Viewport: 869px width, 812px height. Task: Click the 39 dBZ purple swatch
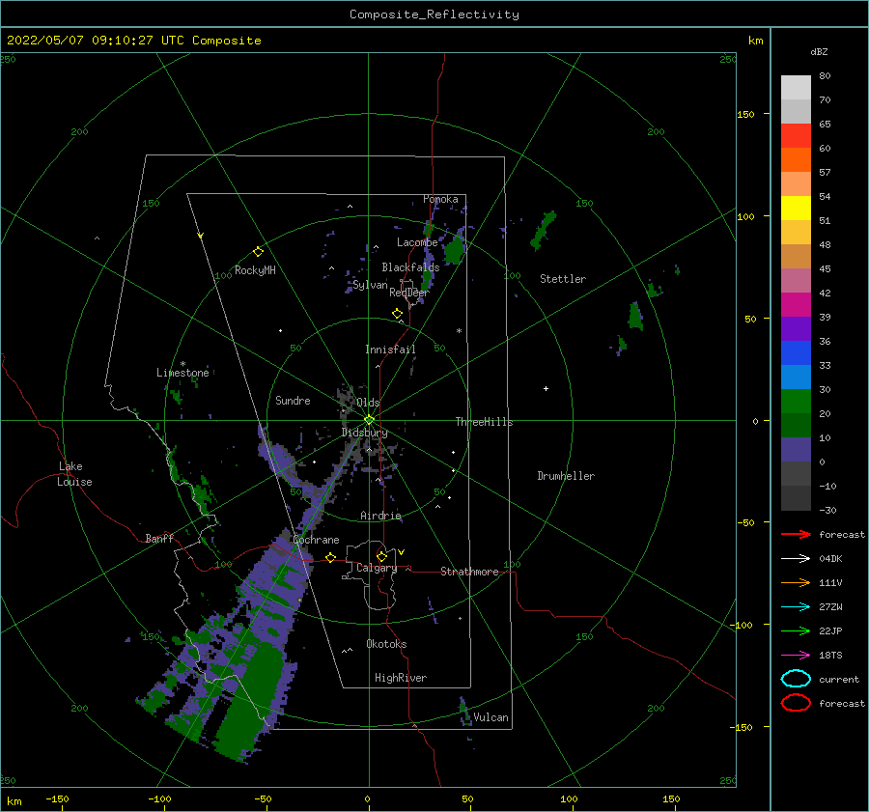(x=796, y=328)
